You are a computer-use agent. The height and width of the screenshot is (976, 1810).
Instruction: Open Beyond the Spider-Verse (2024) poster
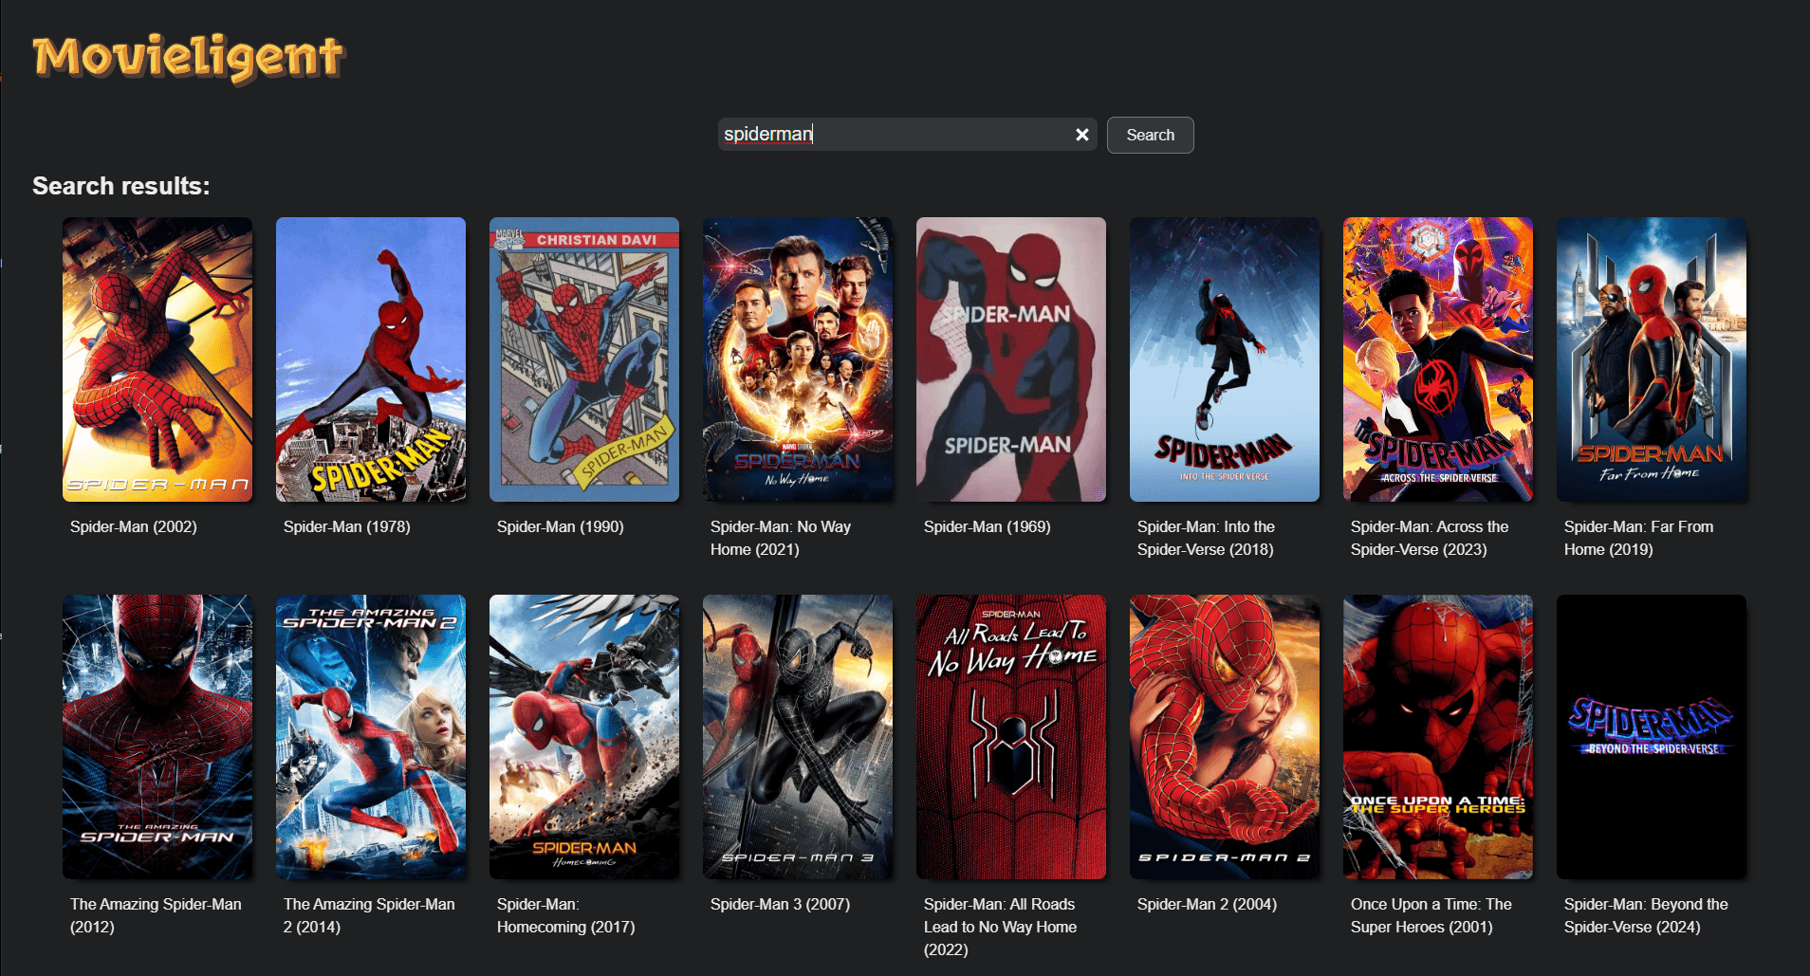point(1652,737)
